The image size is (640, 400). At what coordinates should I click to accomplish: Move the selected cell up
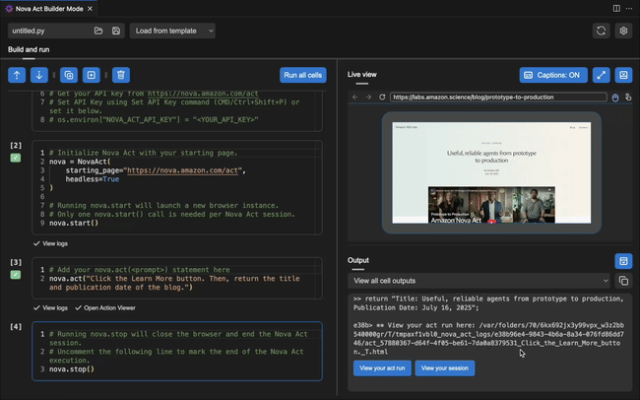(x=17, y=75)
